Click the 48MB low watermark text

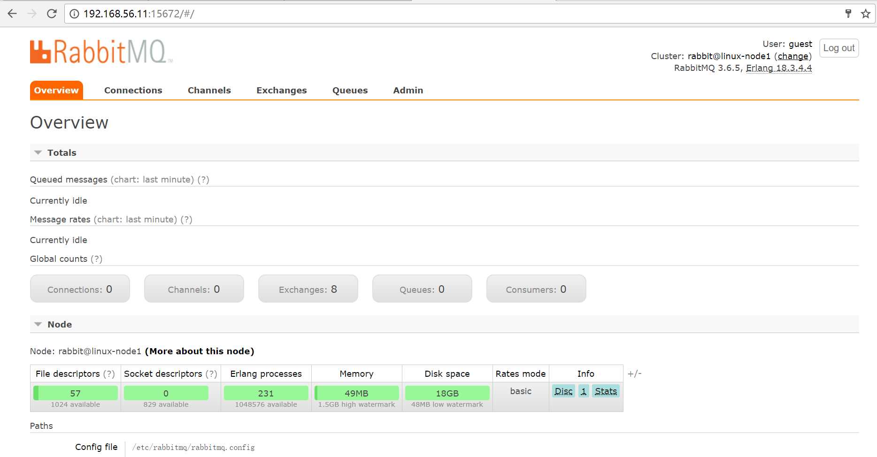447,404
